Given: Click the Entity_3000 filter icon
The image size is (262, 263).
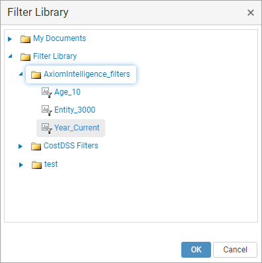Looking at the screenshot, I should pyautogui.click(x=47, y=111).
